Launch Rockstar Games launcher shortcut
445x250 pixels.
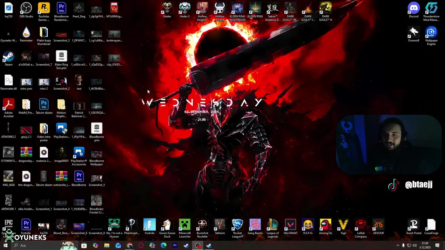[44, 12]
